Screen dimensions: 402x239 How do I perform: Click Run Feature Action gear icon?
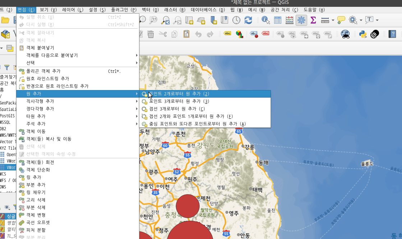pyautogui.click(x=353, y=20)
